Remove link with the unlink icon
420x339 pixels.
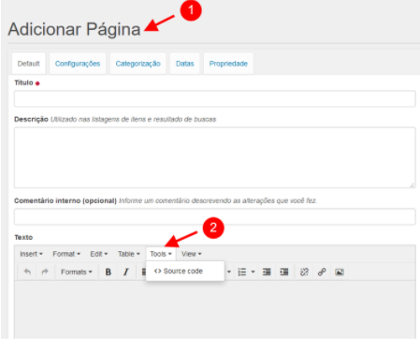pos(304,272)
